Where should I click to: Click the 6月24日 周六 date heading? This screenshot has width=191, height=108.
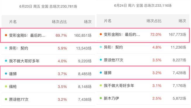point(125,6)
